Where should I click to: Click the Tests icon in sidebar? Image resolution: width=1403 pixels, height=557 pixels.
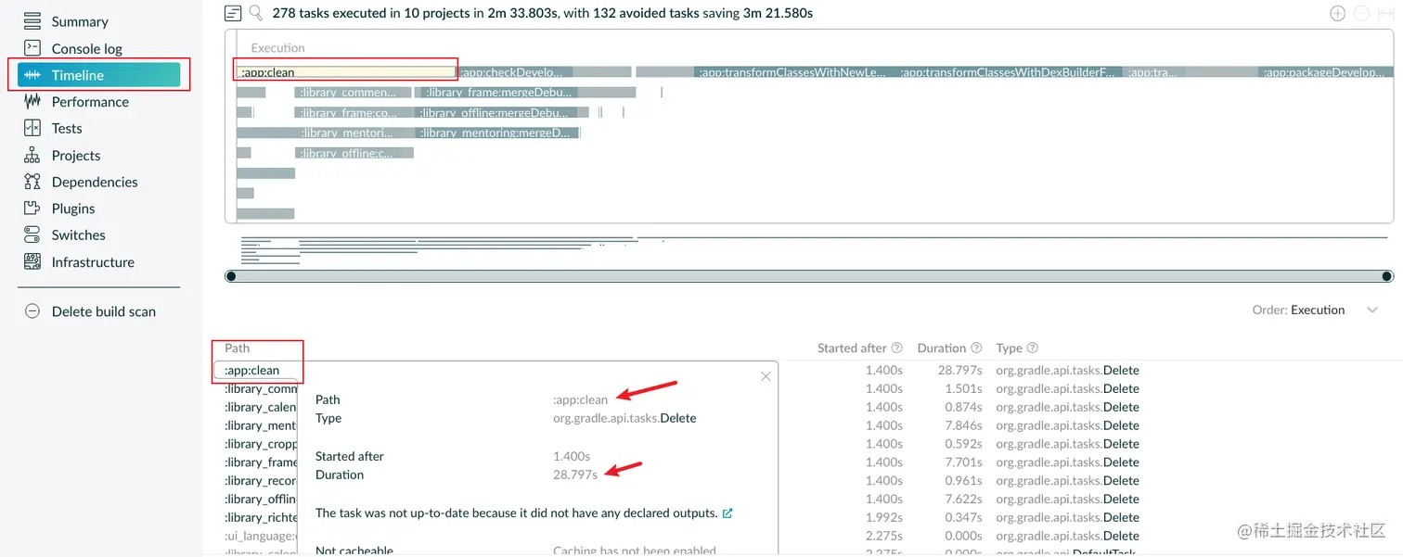[32, 129]
